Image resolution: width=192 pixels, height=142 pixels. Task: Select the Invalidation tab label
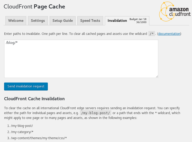117,21
